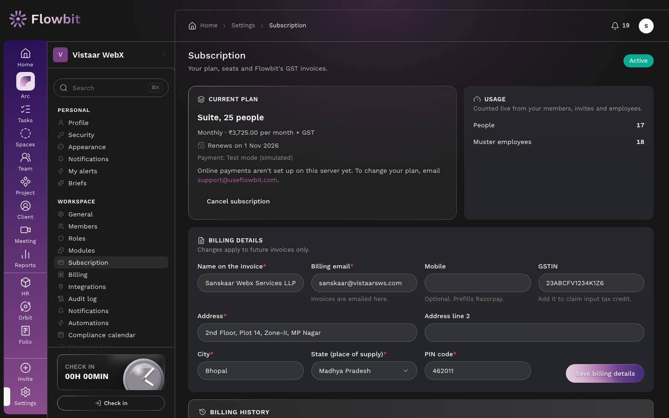The width and height of the screenshot is (669, 418).
Task: Open workspace Members settings
Action: click(x=111, y=226)
